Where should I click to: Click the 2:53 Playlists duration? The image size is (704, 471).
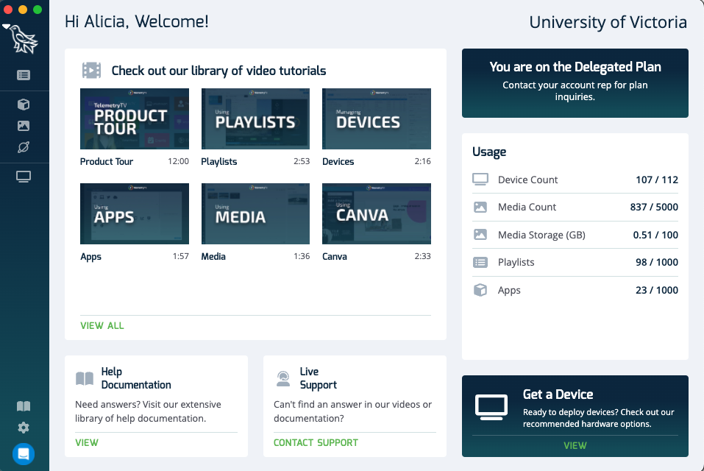(x=302, y=161)
